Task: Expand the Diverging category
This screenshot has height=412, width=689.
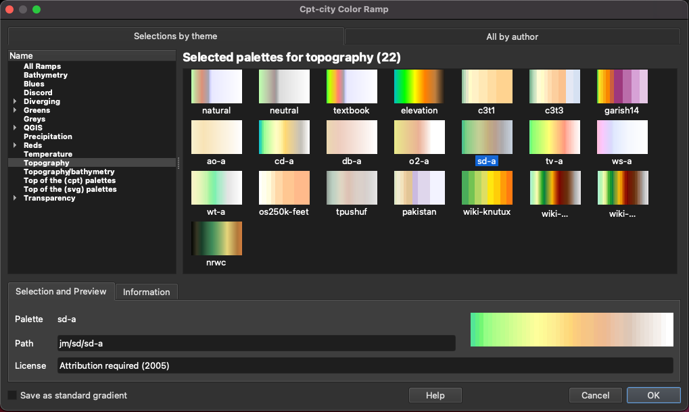Action: 15,102
